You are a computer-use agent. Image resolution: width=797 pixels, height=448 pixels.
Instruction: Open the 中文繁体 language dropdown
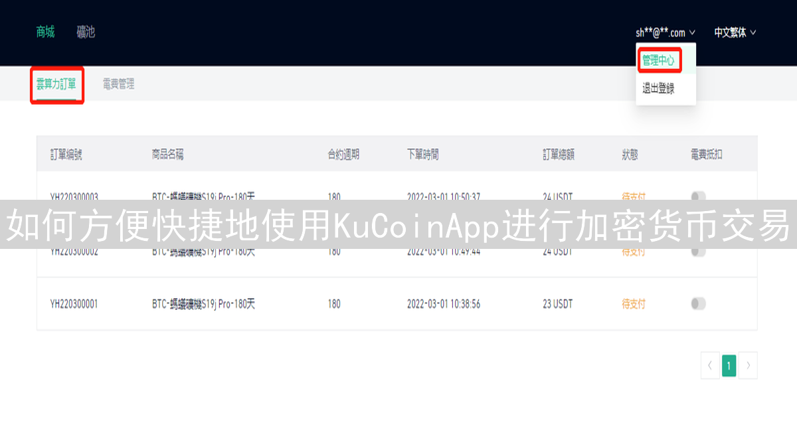[735, 33]
